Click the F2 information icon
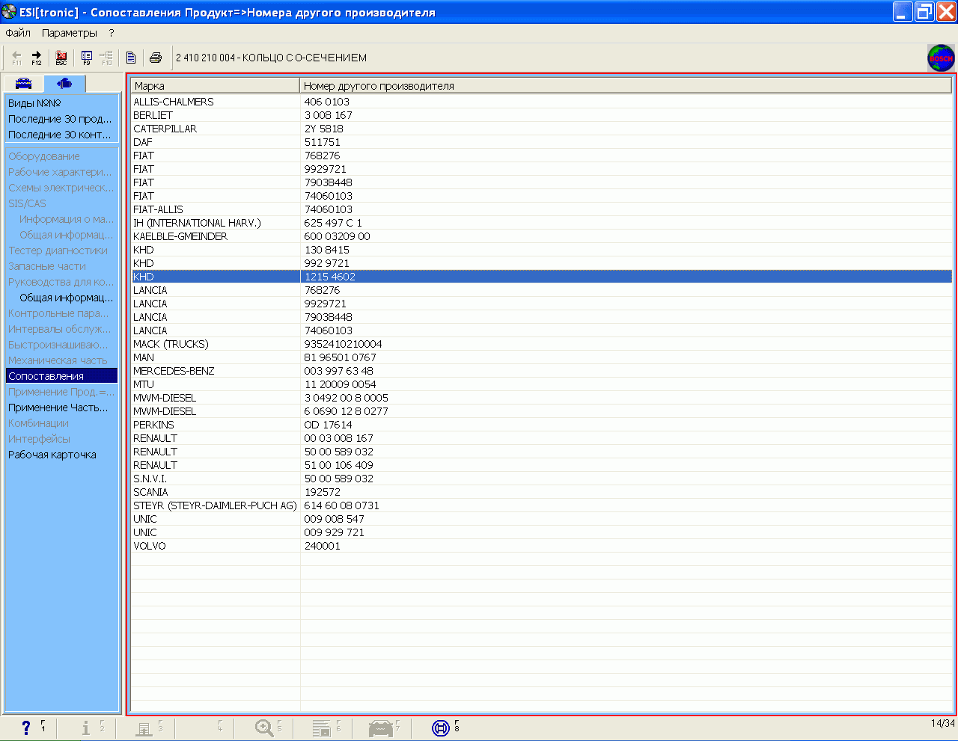Viewport: 958px width, 741px height. (x=86, y=728)
